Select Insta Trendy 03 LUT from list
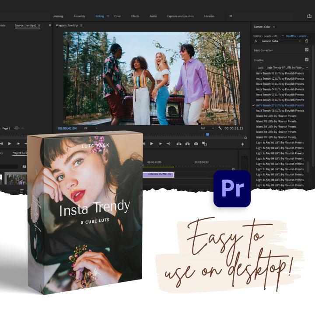Screen dimensions: 315x315 [x=280, y=84]
